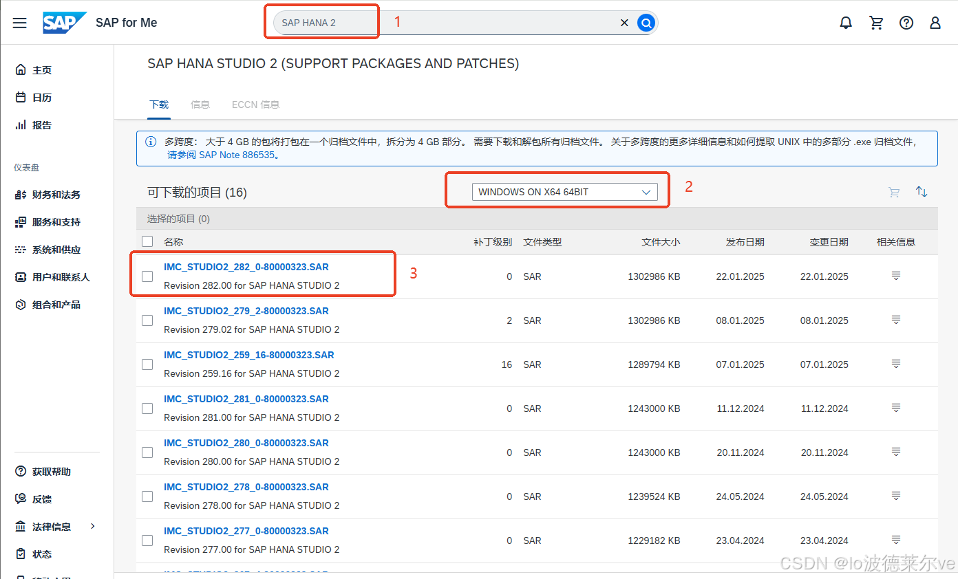The height and width of the screenshot is (579, 958).
Task: Open related info for IMC_STUDIO2_280_0
Action: pyautogui.click(x=896, y=452)
